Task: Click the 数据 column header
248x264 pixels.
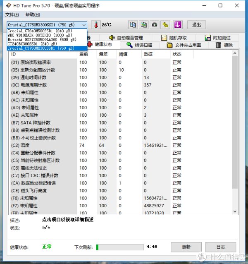Action: [x=156, y=54]
